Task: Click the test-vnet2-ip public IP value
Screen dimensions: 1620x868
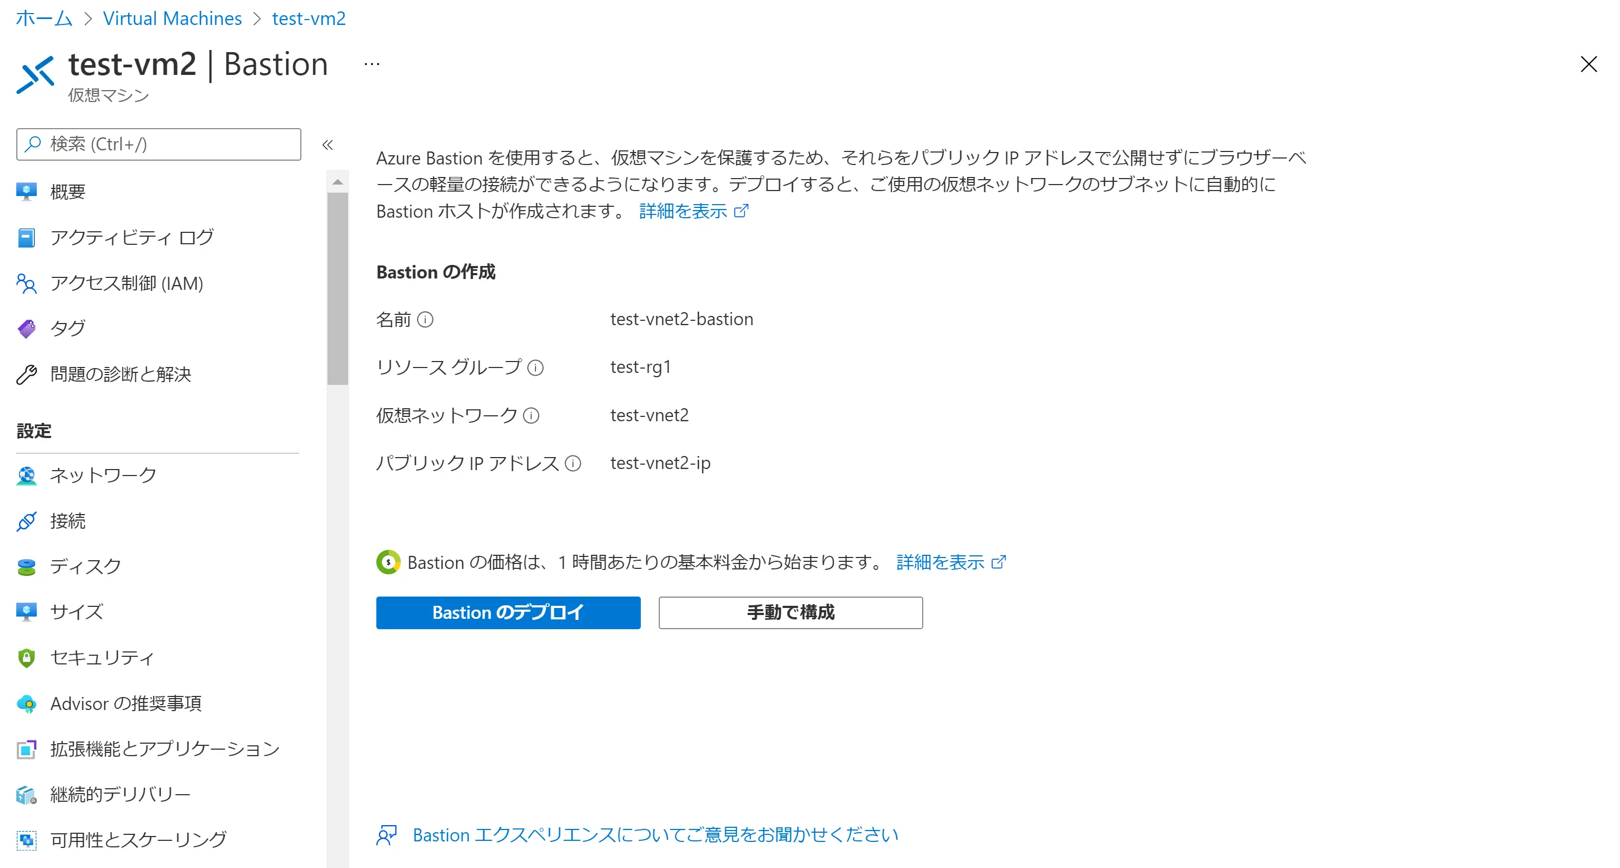Action: click(x=660, y=463)
